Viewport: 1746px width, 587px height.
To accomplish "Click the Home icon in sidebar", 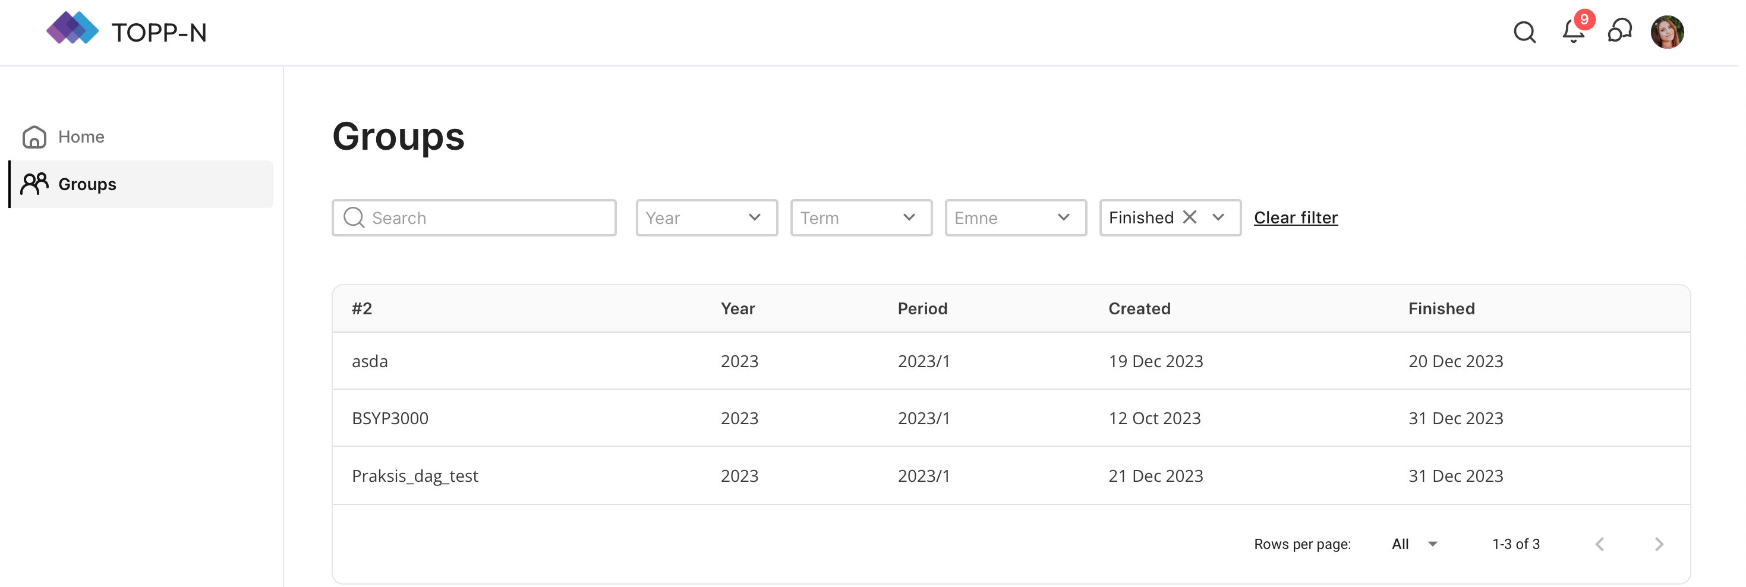I will click(34, 137).
